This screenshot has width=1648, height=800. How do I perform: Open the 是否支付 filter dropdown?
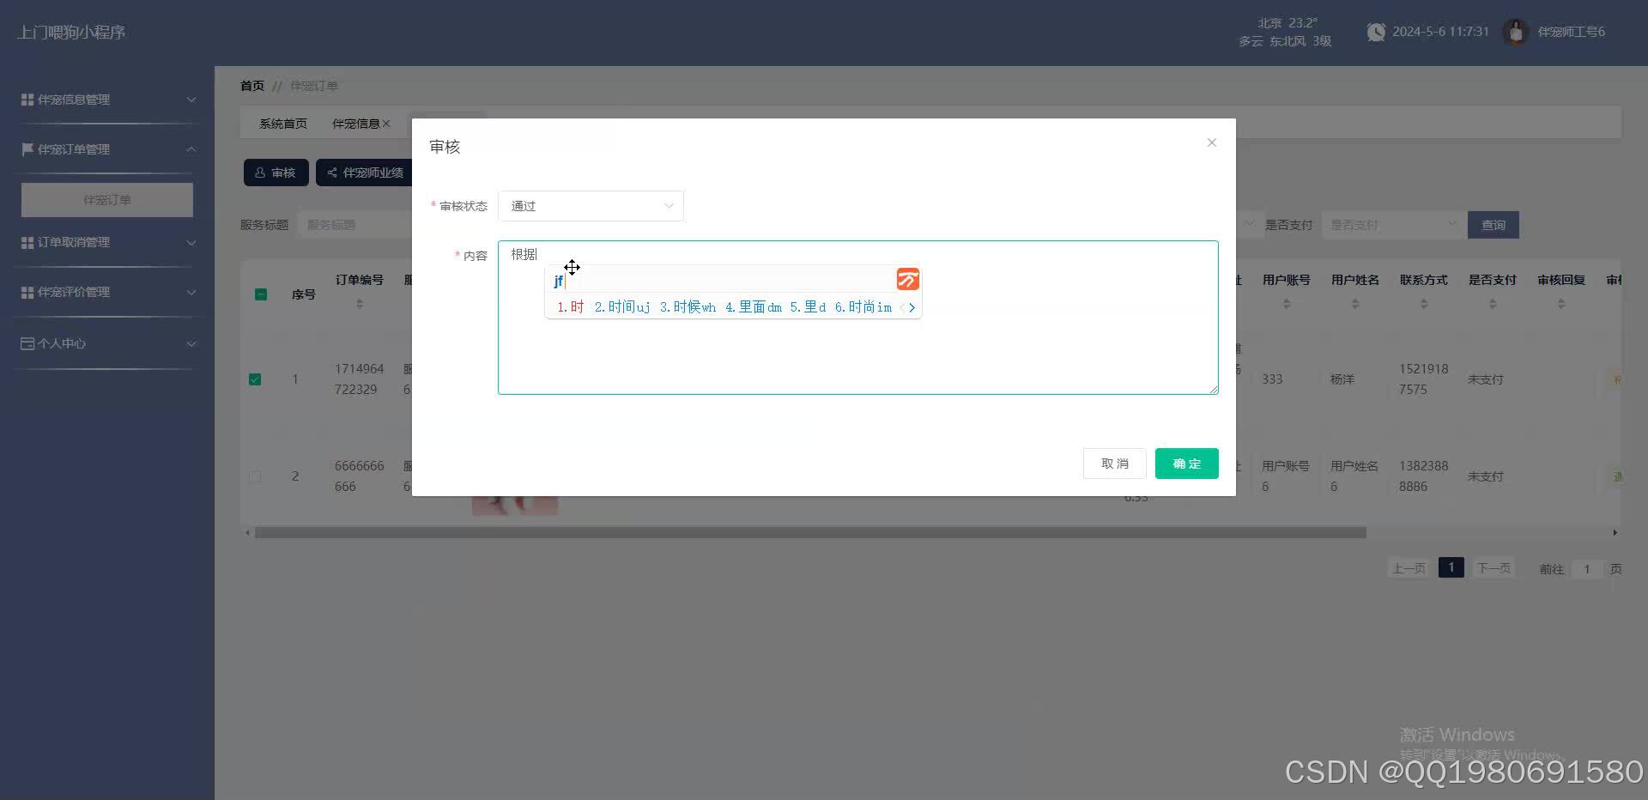[1394, 224]
